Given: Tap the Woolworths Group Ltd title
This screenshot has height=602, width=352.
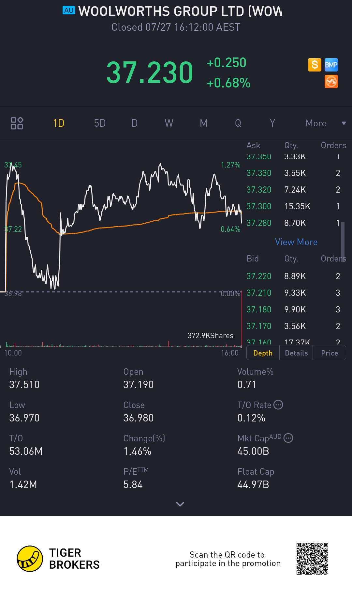Looking at the screenshot, I should (x=181, y=11).
